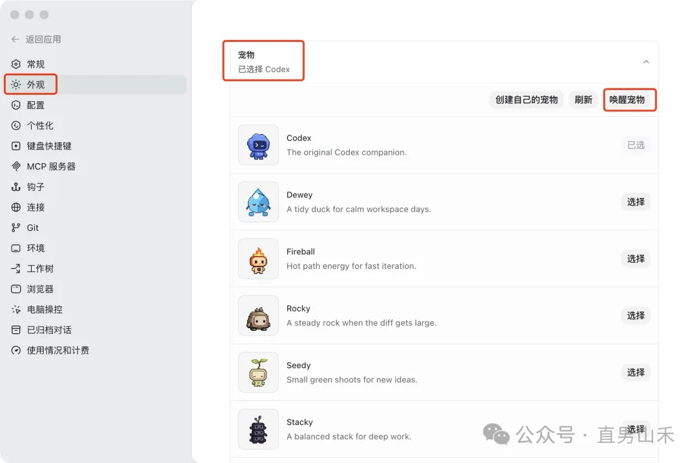This screenshot has width=697, height=463.
Task: Choose Seedy with its 选择 button
Action: [636, 373]
